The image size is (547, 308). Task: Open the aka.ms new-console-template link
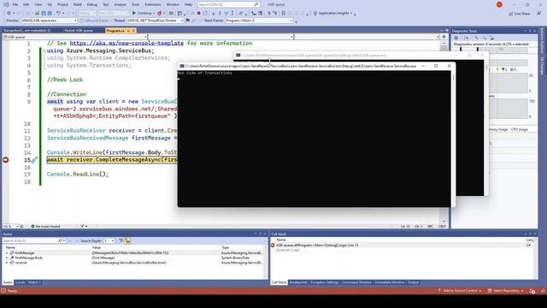pos(126,44)
